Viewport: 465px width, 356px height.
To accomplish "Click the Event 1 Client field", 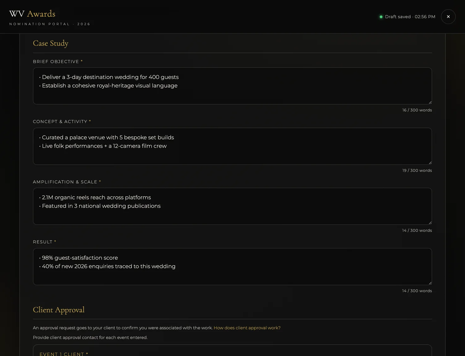I will [x=232, y=350].
